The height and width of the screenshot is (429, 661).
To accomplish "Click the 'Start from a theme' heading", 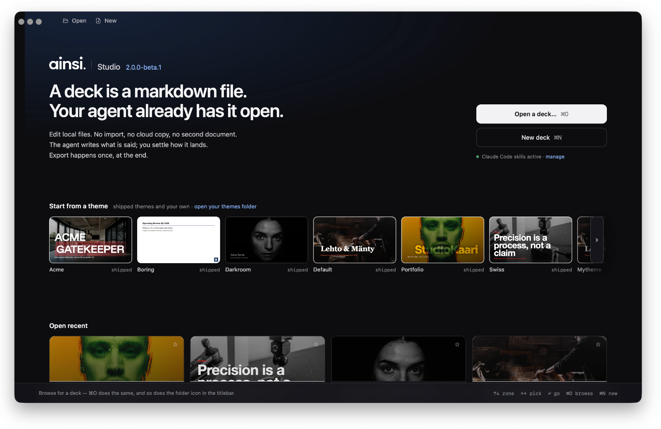I will 78,206.
